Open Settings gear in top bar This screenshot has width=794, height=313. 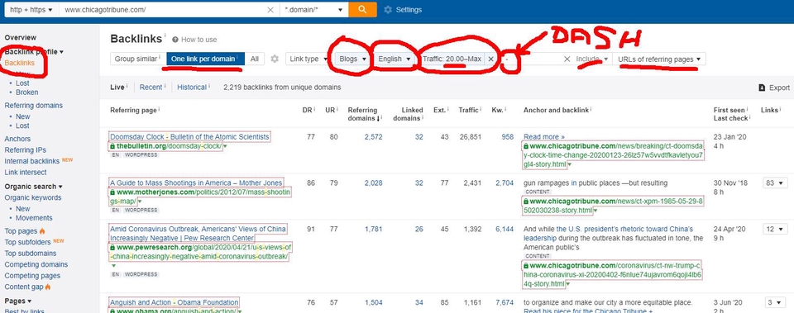(403, 10)
